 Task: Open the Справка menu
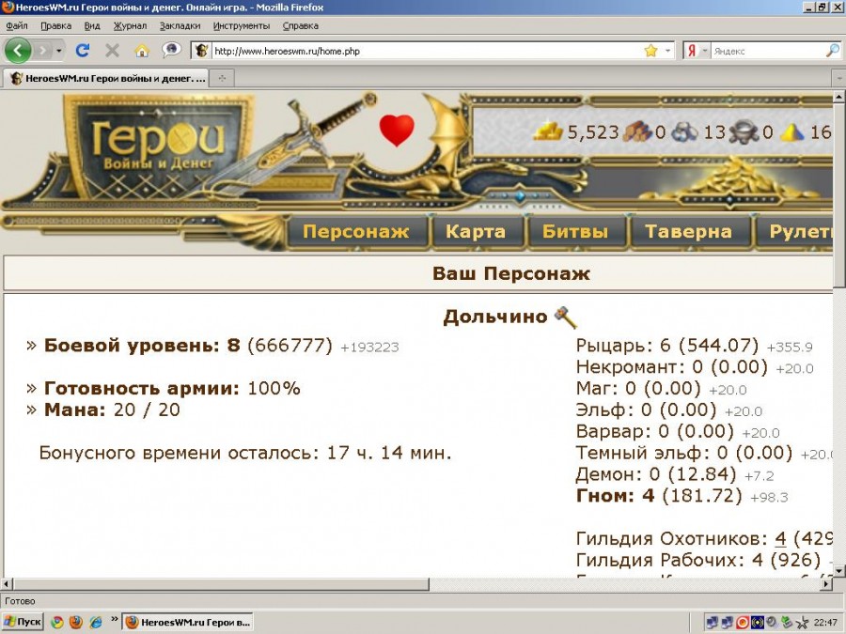click(x=301, y=25)
